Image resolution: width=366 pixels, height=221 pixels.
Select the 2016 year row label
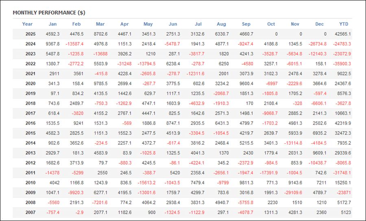(x=30, y=123)
